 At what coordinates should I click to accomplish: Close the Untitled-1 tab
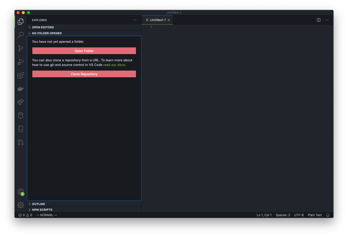(x=169, y=20)
